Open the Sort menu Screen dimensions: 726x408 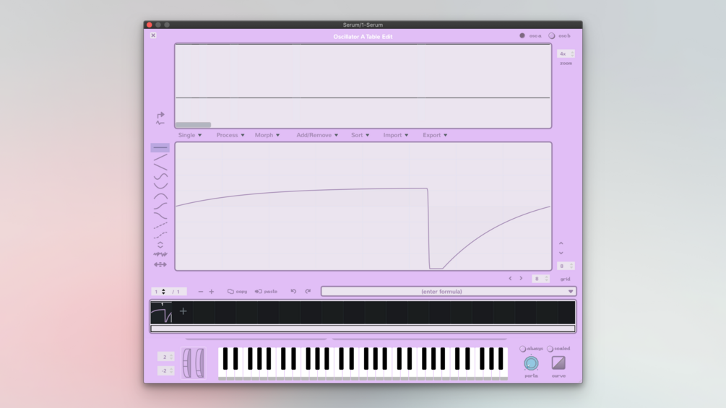point(360,135)
